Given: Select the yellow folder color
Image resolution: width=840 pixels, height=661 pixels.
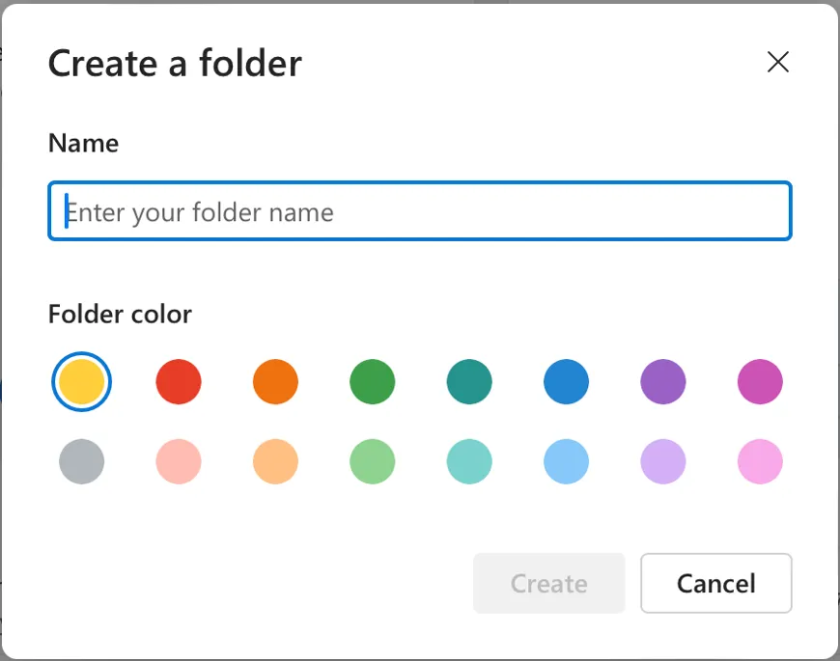Looking at the screenshot, I should [82, 382].
